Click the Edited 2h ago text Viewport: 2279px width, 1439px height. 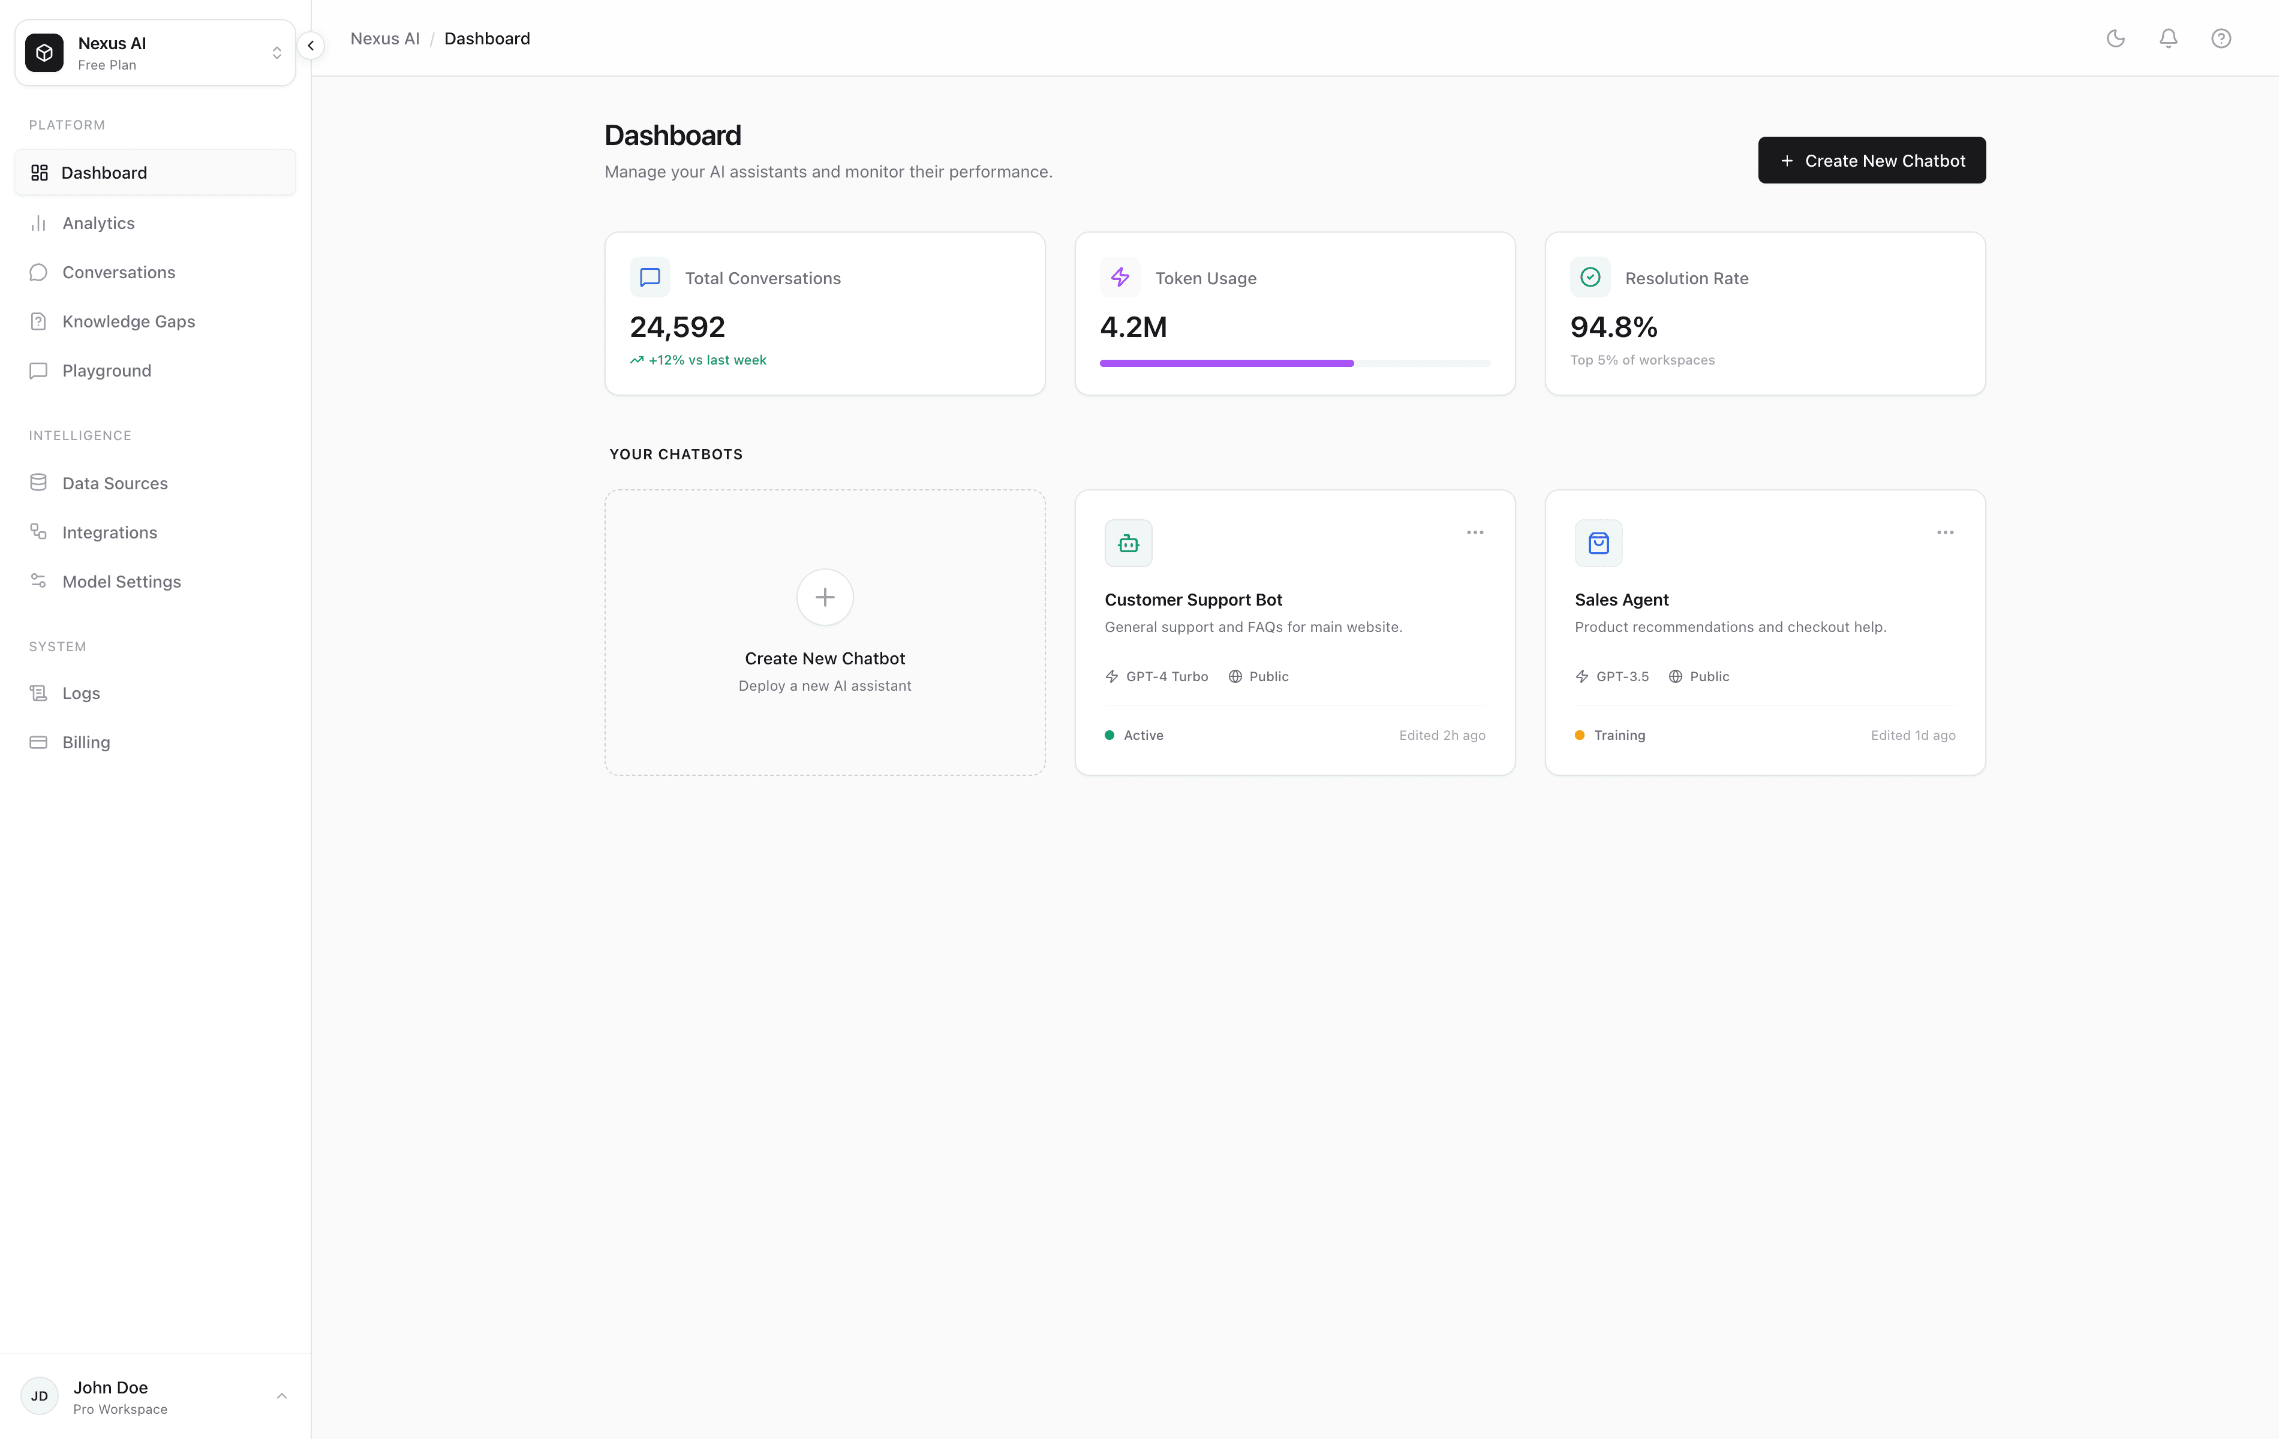1442,735
